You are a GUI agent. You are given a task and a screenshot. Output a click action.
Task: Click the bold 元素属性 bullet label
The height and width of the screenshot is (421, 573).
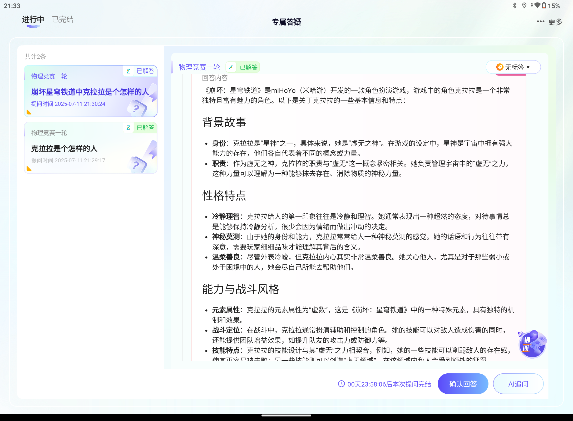(226, 310)
